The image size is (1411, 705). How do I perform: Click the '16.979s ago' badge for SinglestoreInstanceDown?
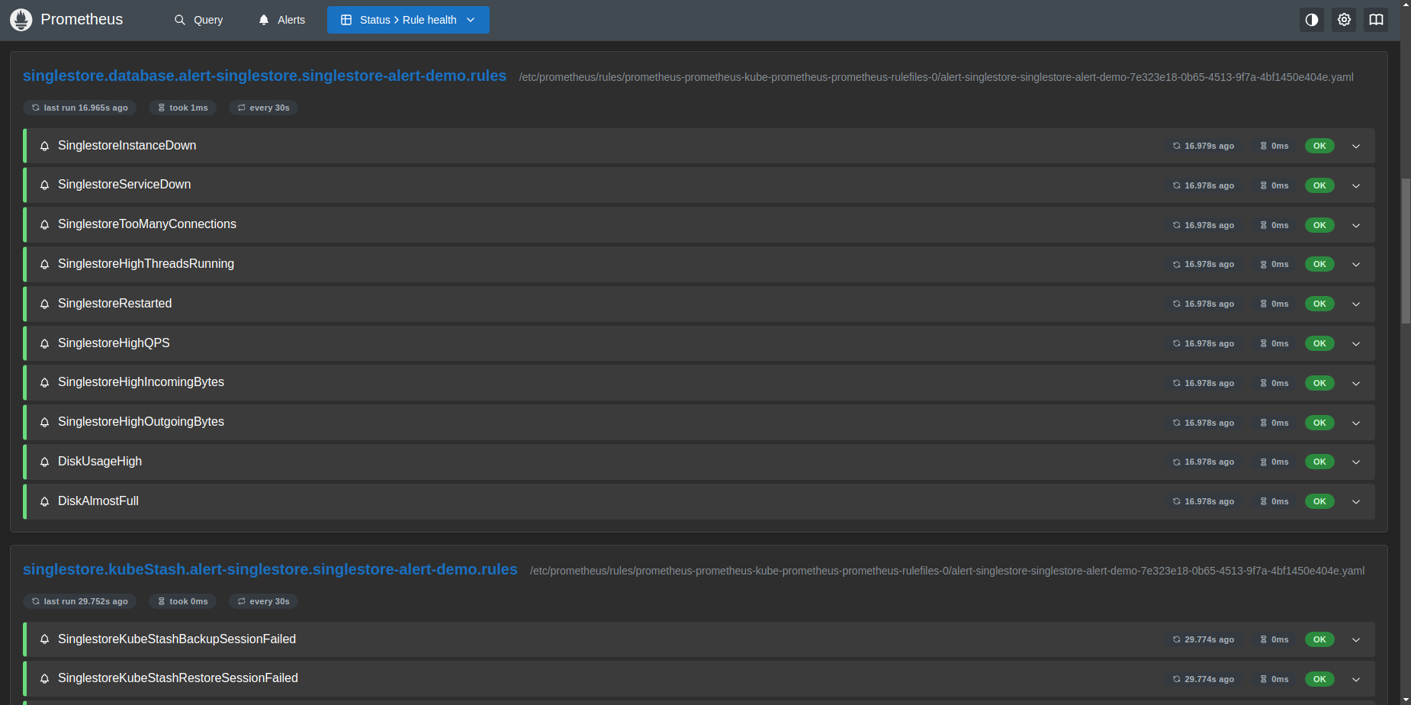pos(1204,146)
